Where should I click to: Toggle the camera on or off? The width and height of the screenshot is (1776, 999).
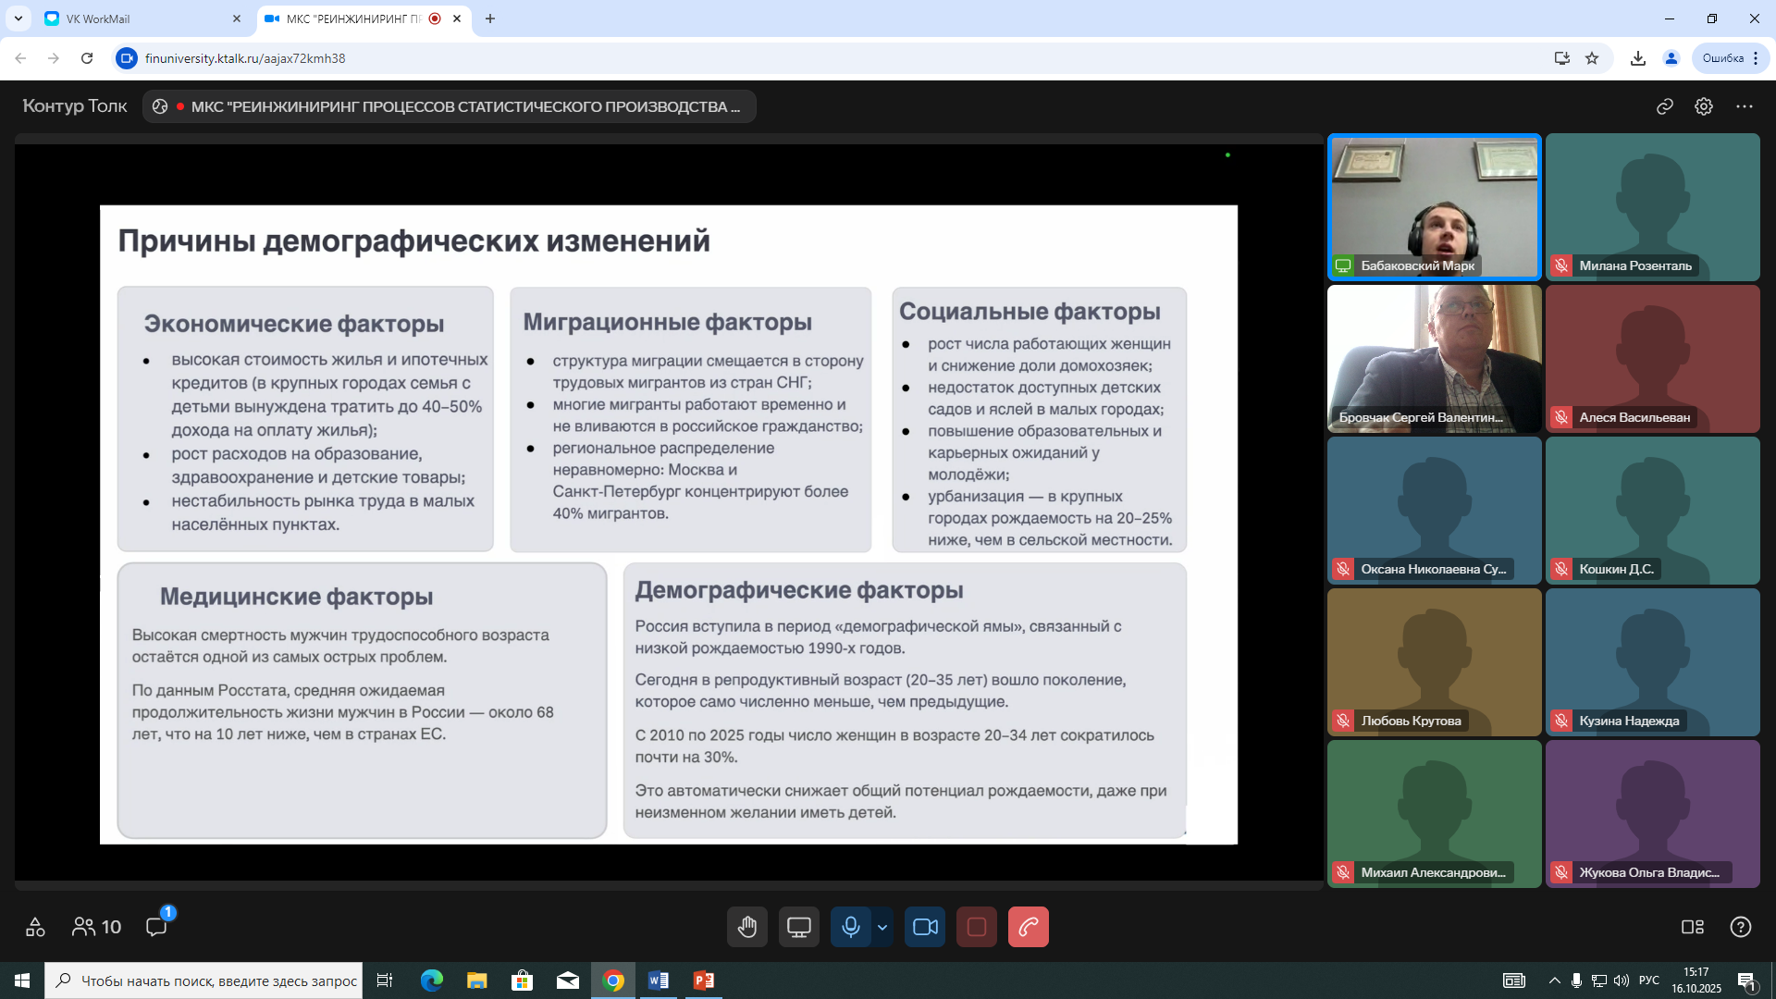pyautogui.click(x=925, y=927)
